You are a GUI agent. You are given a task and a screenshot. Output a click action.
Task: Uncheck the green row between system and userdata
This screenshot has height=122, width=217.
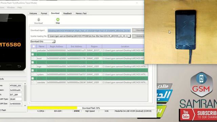click(33, 78)
